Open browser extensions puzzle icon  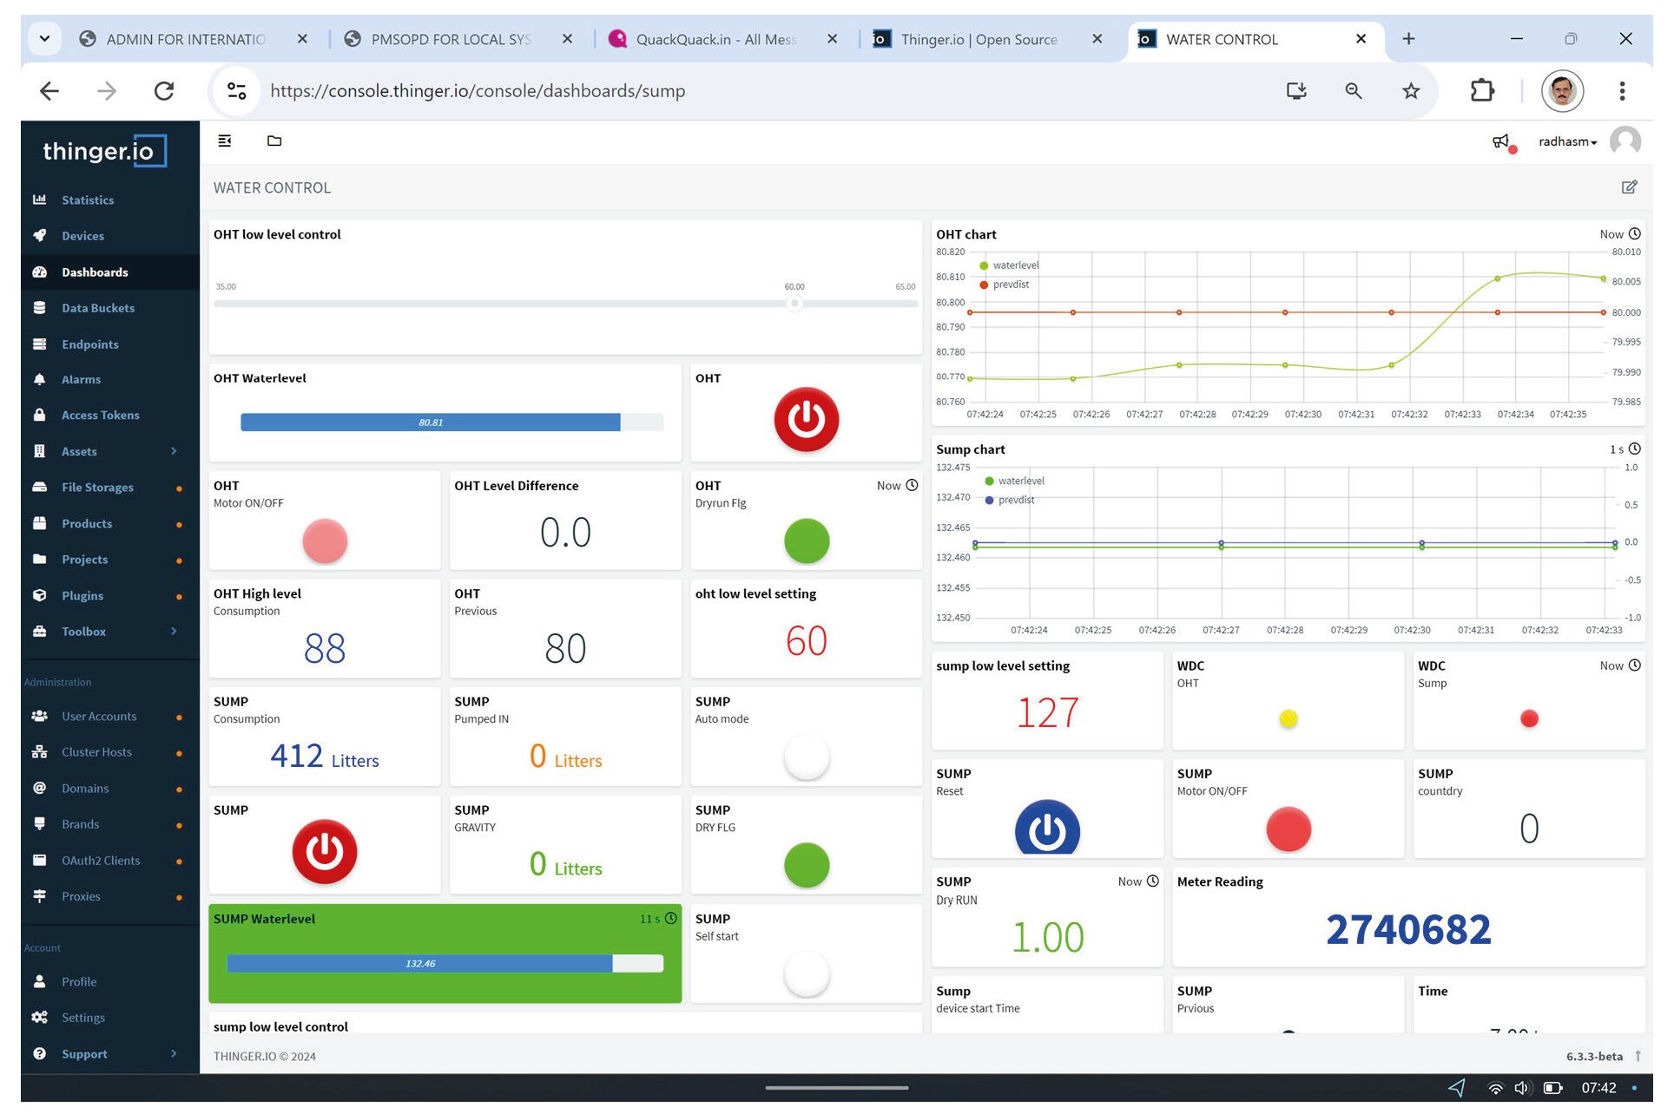1481,91
